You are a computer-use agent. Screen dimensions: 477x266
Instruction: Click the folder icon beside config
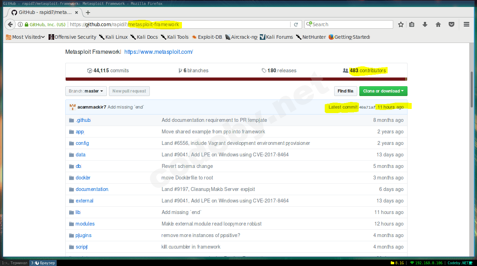[72, 143]
